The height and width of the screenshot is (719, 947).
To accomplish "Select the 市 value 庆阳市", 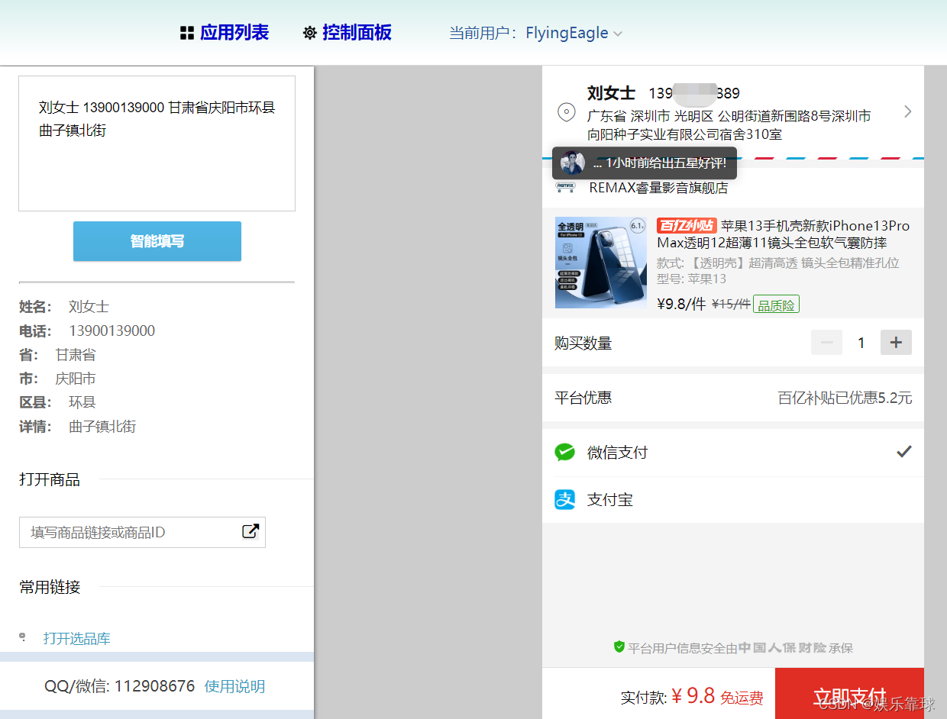I will tap(76, 379).
